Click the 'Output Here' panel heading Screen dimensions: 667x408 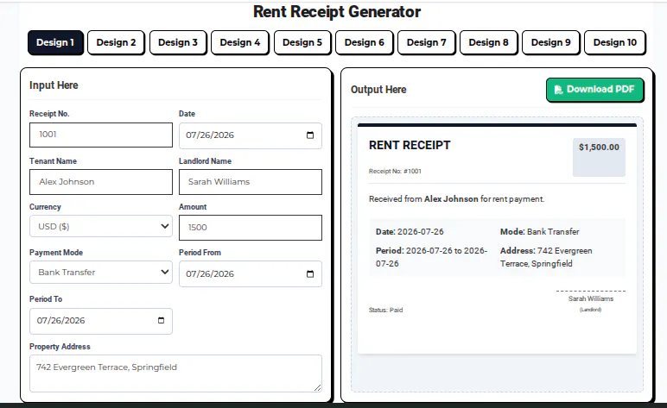point(378,90)
